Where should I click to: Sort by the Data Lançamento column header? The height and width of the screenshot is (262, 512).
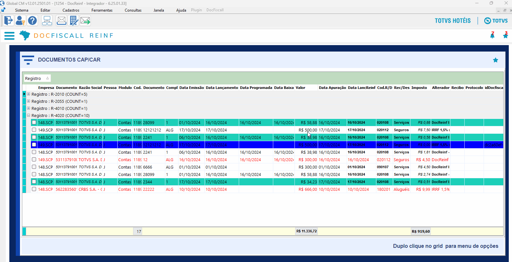coord(222,88)
